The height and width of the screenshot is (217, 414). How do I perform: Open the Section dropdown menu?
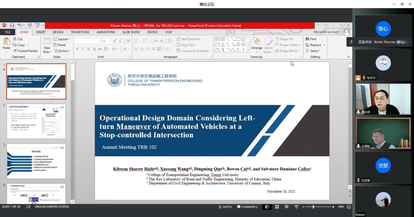pyautogui.click(x=61, y=51)
